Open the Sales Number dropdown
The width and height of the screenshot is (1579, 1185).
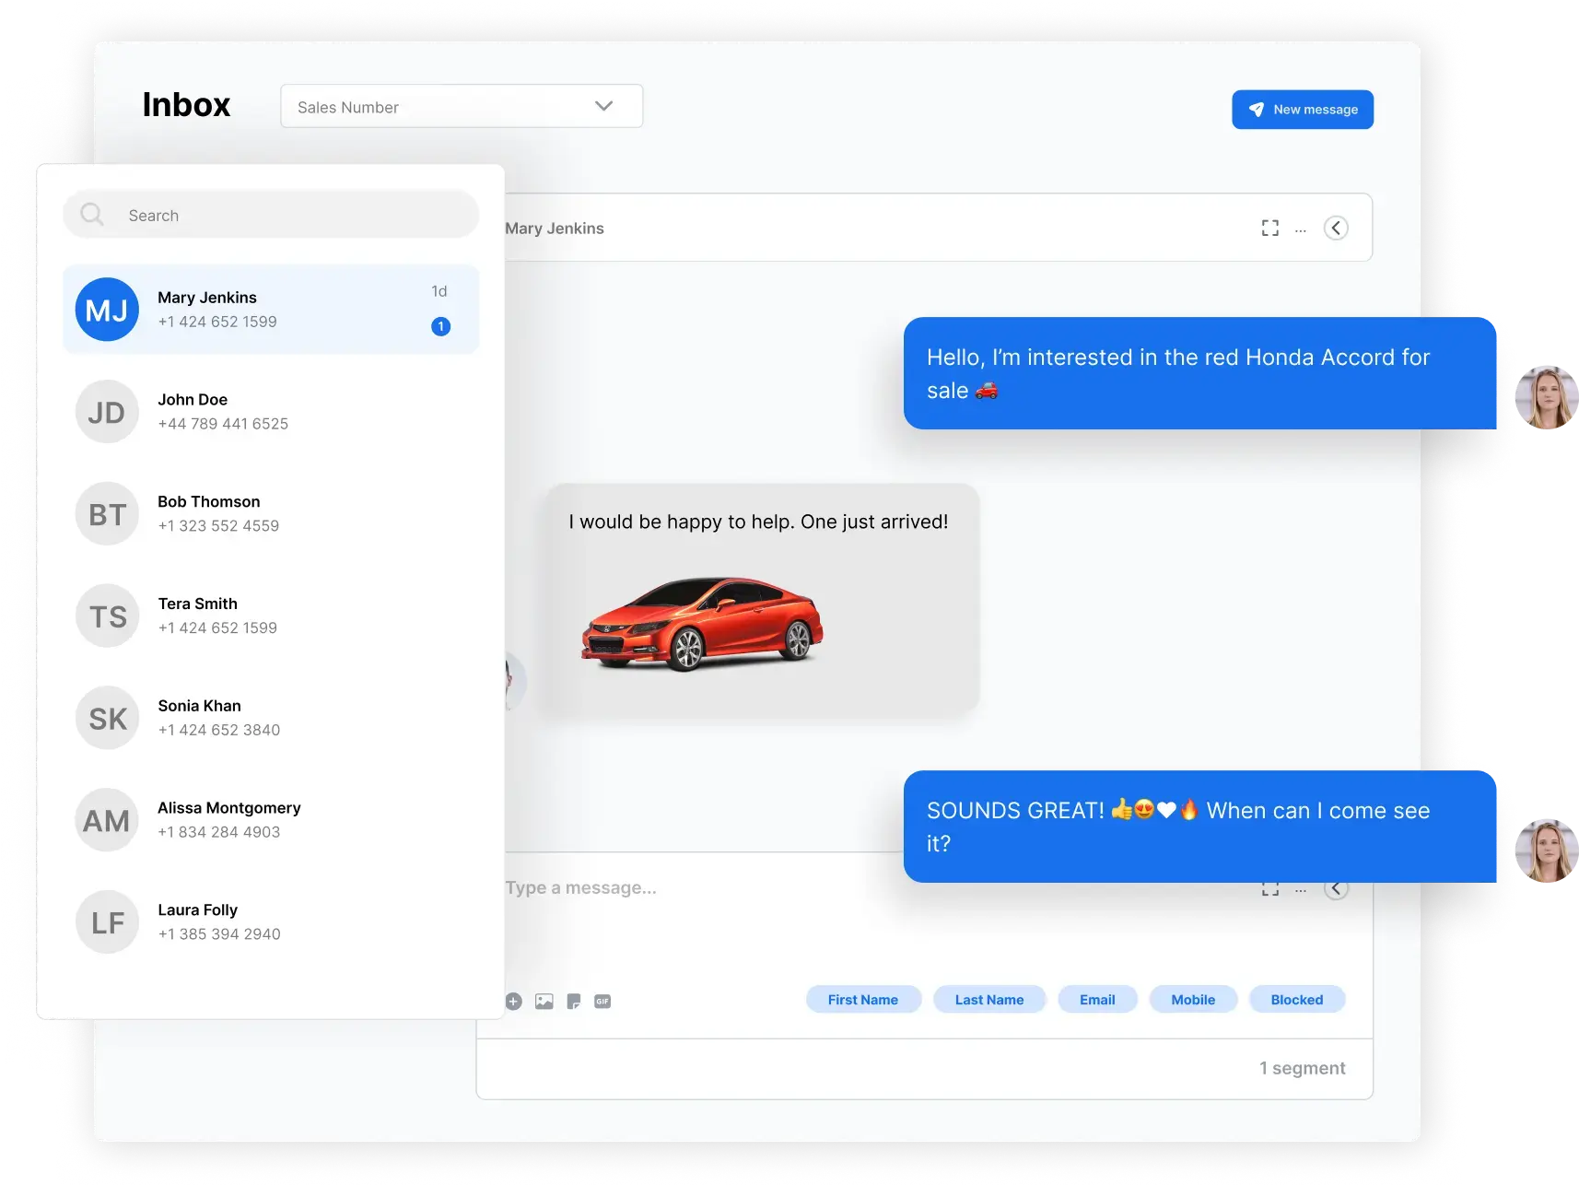pos(462,106)
